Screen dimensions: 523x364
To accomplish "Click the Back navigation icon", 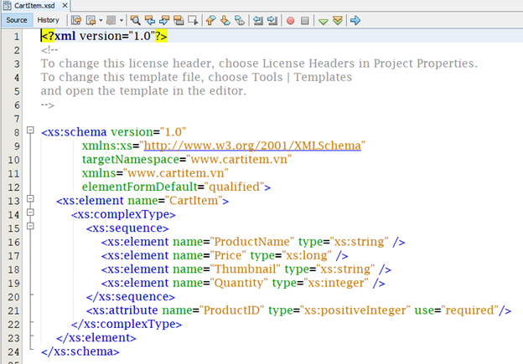I will point(91,20).
